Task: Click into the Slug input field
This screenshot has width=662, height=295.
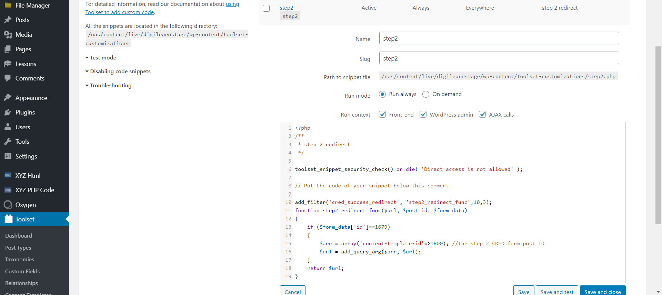Action: (x=499, y=58)
